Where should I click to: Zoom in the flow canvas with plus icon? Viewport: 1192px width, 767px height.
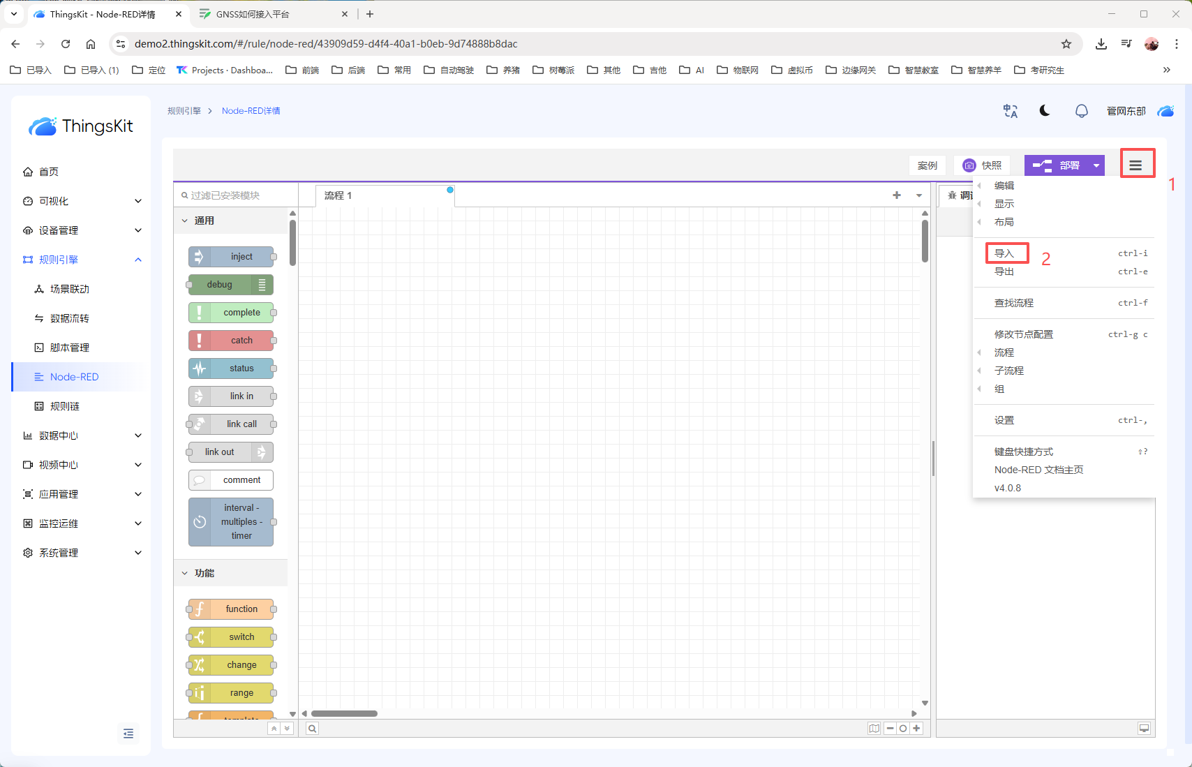click(x=916, y=729)
